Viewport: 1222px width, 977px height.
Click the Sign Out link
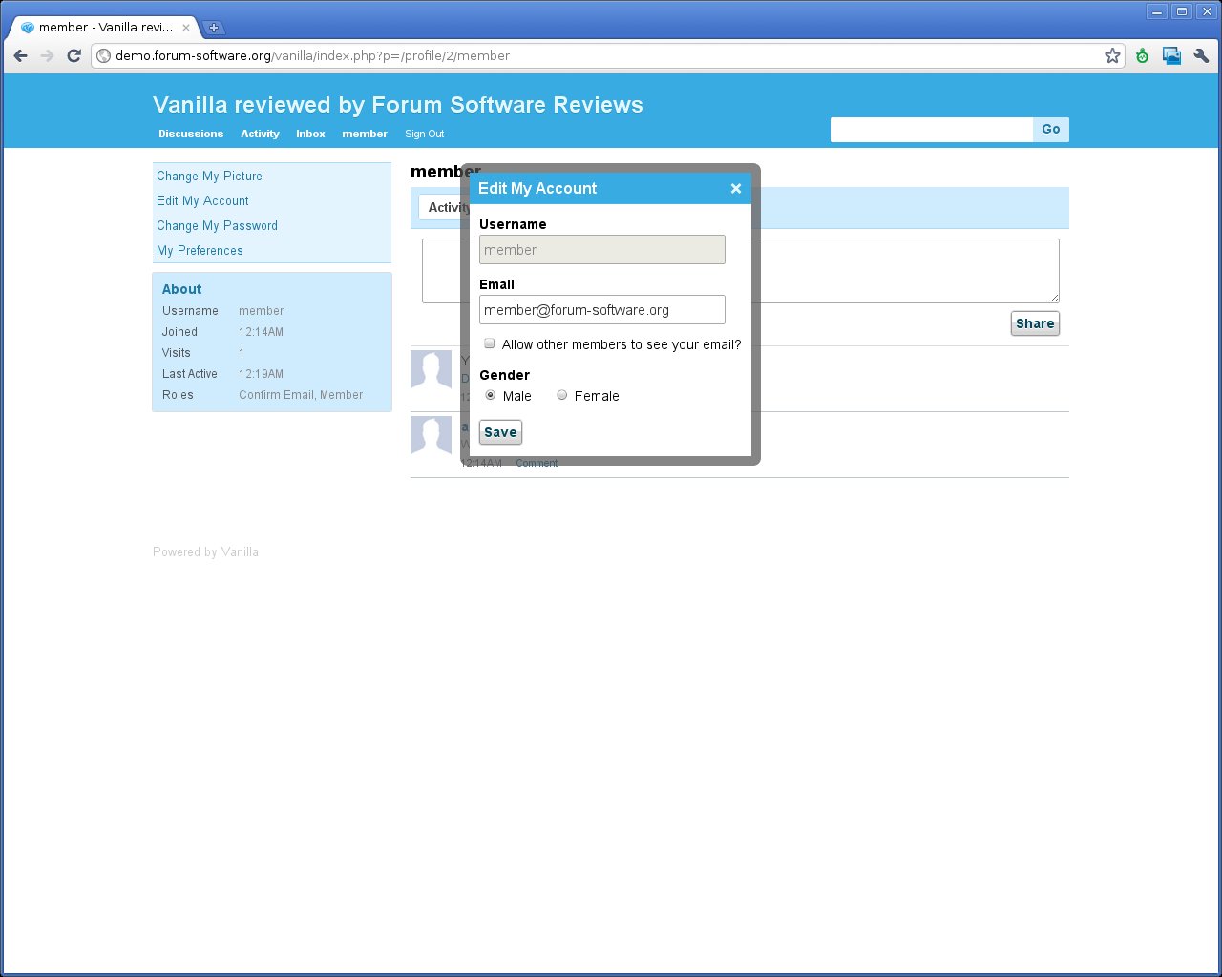(x=424, y=135)
